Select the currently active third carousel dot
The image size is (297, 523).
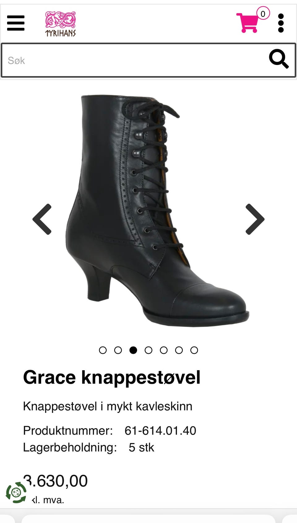[133, 350]
